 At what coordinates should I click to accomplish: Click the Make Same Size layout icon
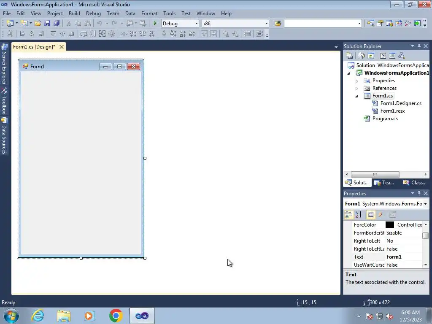click(x=102, y=34)
